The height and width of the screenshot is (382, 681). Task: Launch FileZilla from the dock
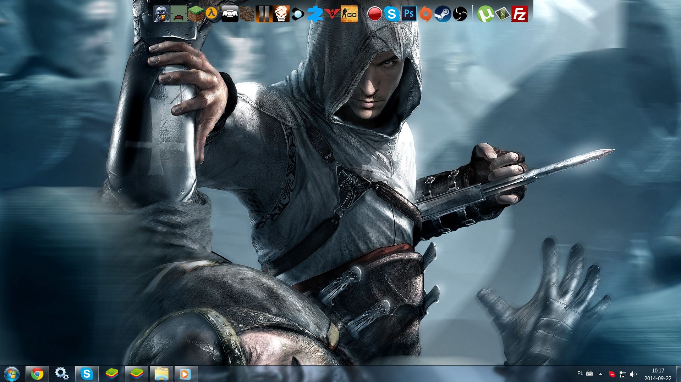520,14
